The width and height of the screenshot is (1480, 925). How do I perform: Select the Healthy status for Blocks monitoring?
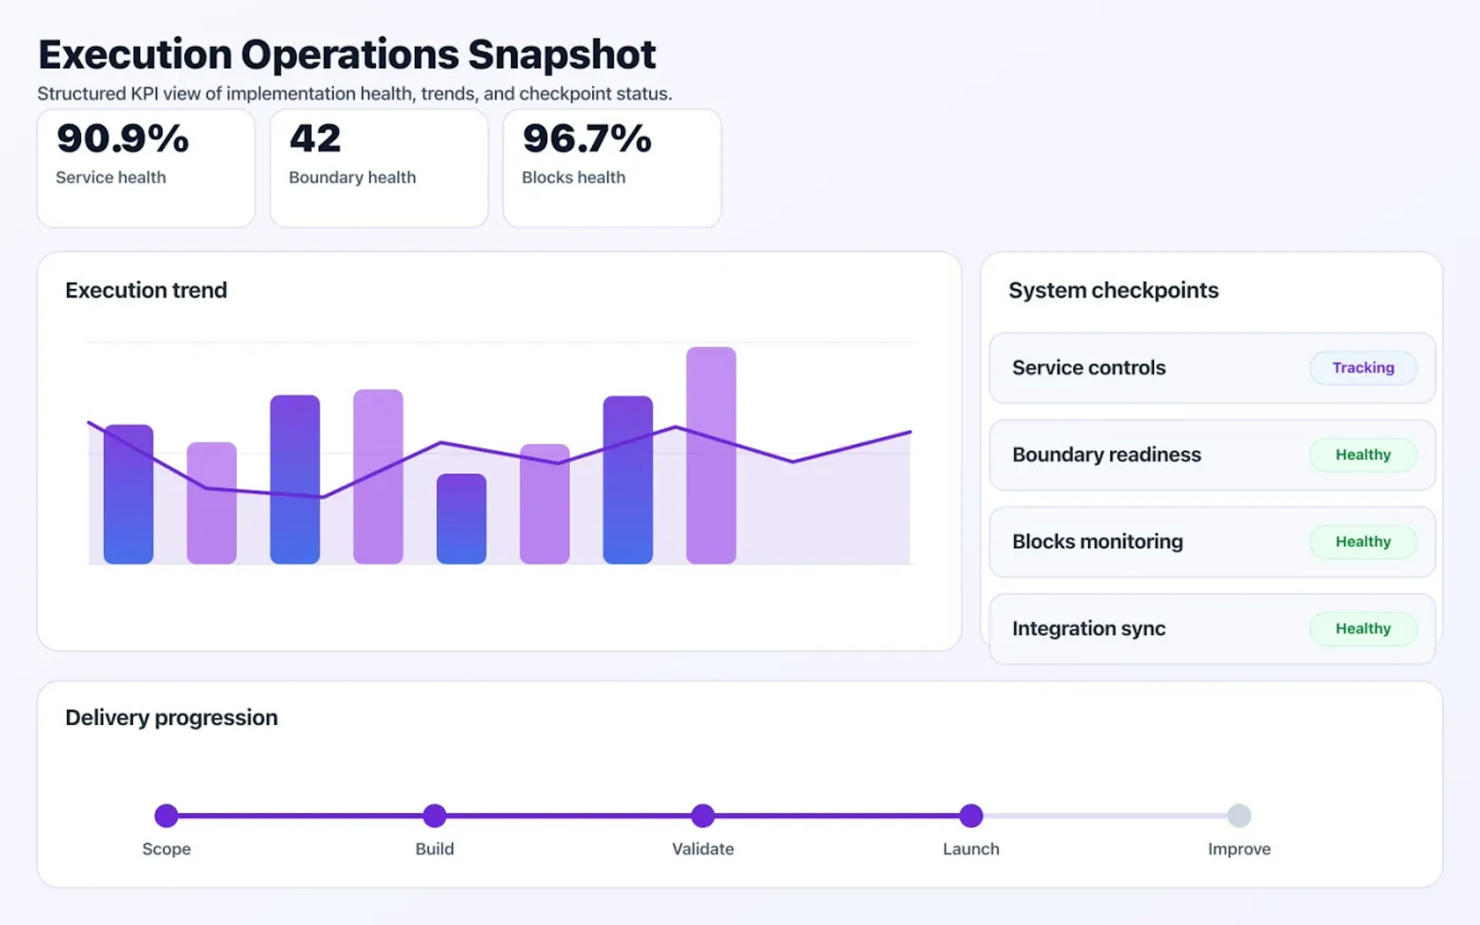[1362, 542]
